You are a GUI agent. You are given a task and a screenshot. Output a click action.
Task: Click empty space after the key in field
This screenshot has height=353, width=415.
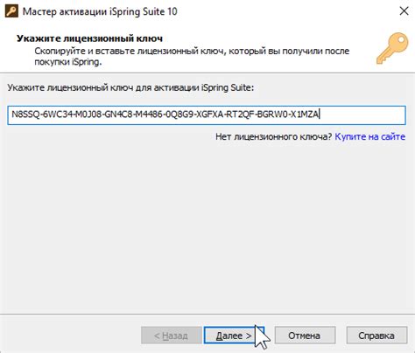[x=362, y=115]
